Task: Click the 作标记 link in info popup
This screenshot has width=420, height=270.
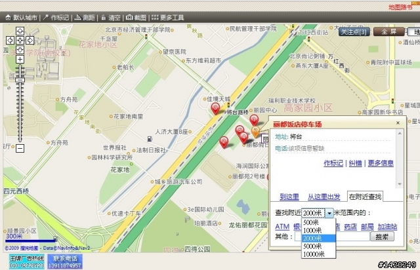Action: point(333,163)
